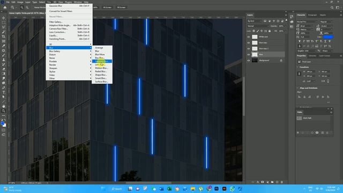Click the add layer style fx icon
343x193 pixels.
pos(258,182)
